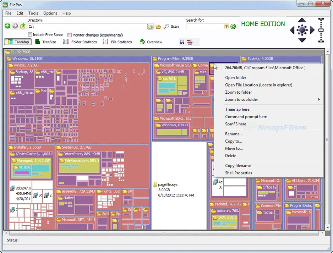
Task: Open the File Statistics tab
Action: (x=117, y=42)
